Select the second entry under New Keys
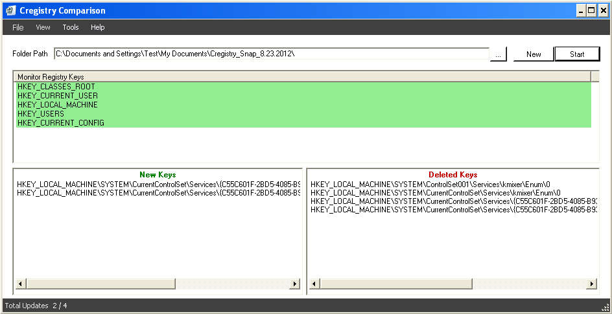 158,192
